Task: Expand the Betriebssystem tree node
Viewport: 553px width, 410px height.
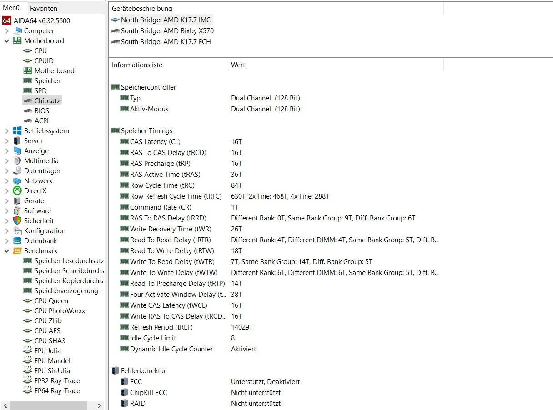Action: point(7,131)
